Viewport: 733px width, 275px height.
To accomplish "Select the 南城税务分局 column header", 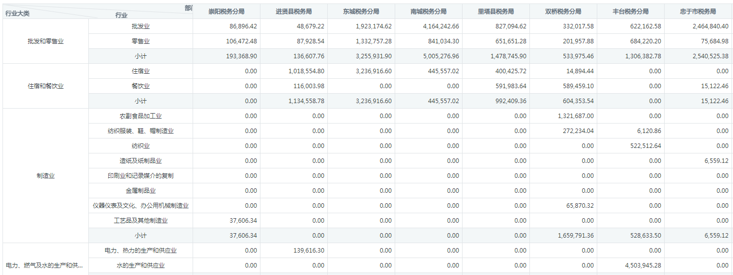I will click(428, 11).
